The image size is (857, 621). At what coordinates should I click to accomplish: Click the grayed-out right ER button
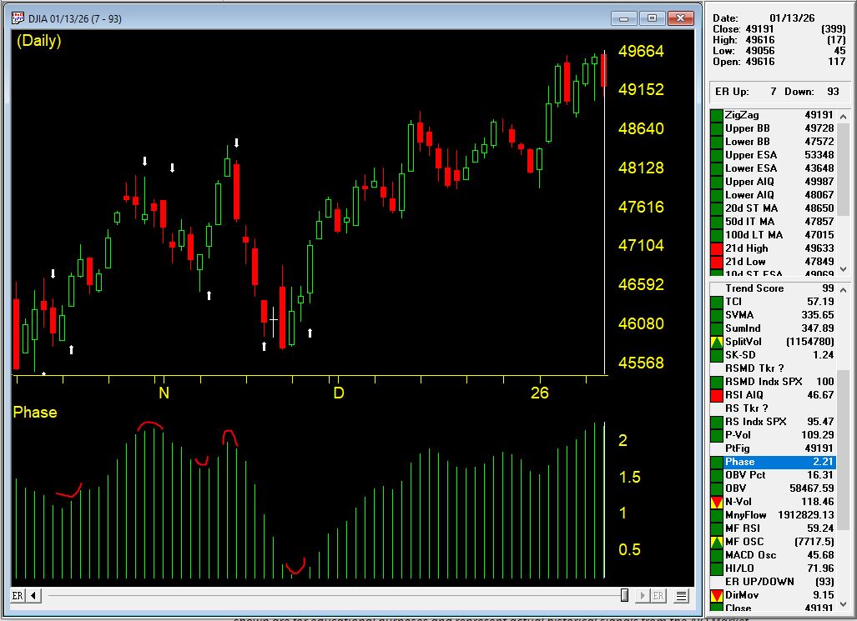coord(658,595)
